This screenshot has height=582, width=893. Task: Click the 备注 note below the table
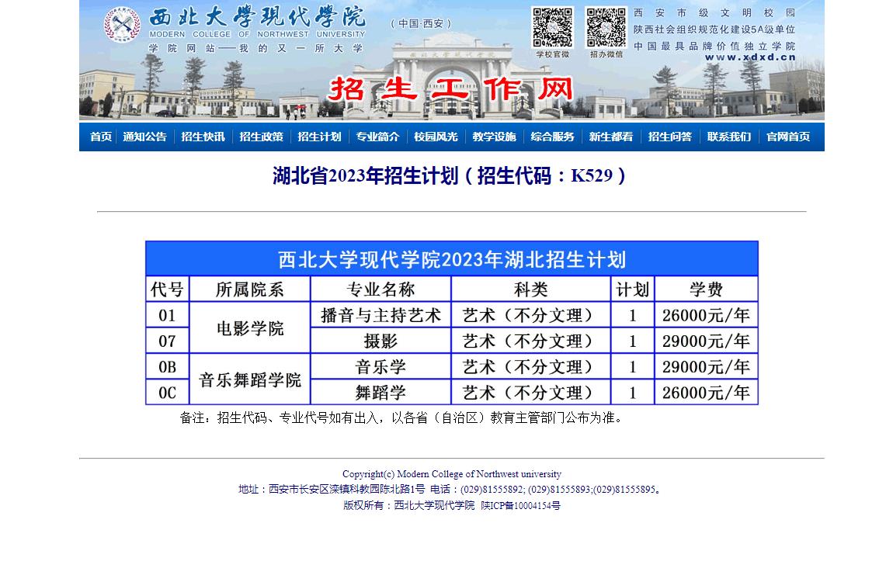tap(401, 418)
